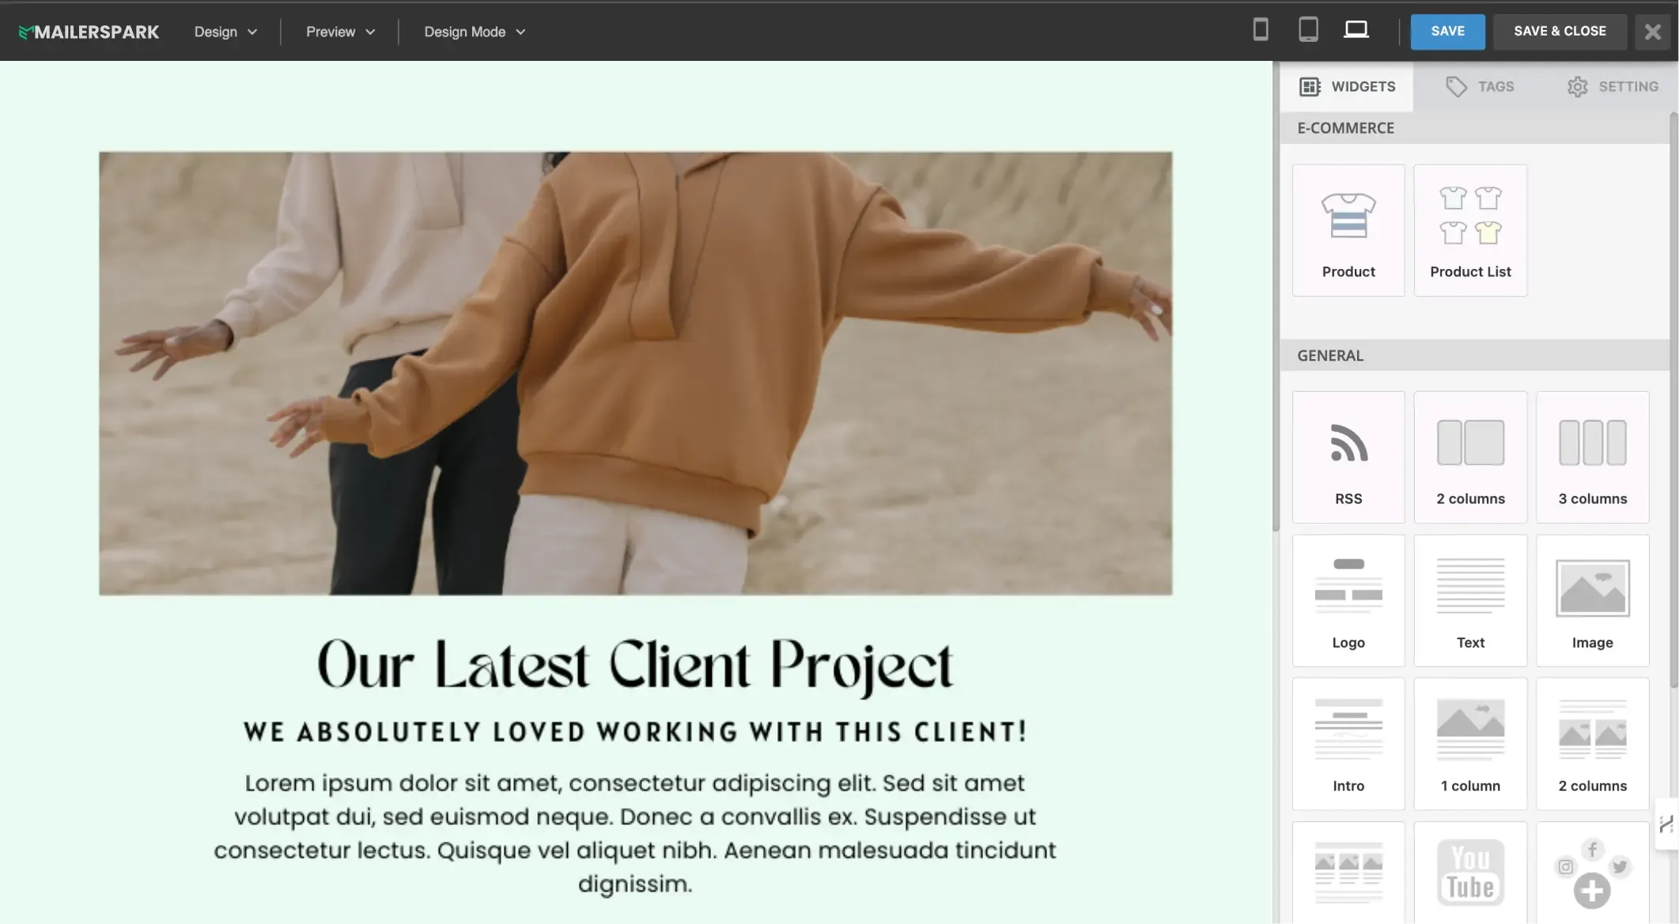Switch to desktop laptop preview icon
Screen dimensions: 1679x924
point(1356,30)
